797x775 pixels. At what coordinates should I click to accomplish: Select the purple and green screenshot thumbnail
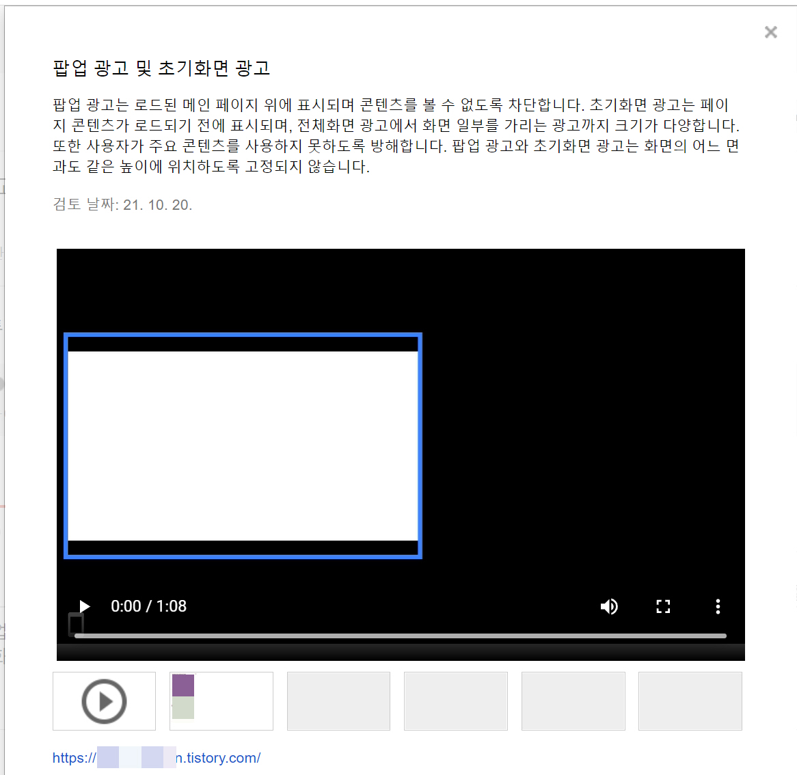point(221,701)
